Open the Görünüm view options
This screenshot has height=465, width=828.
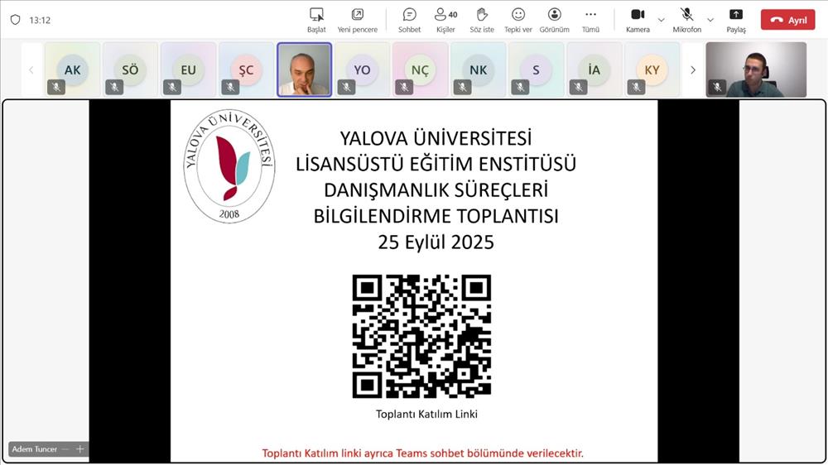point(554,19)
